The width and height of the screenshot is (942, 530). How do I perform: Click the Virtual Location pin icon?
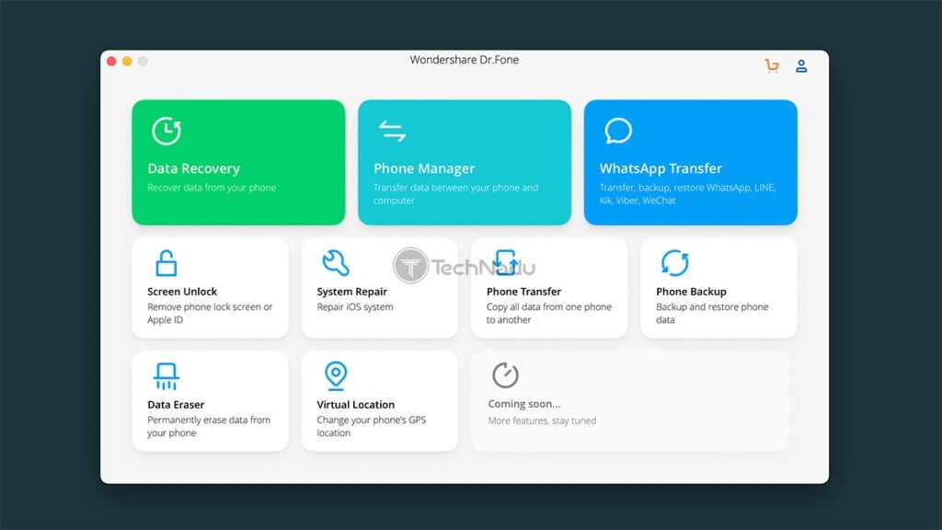pyautogui.click(x=336, y=376)
